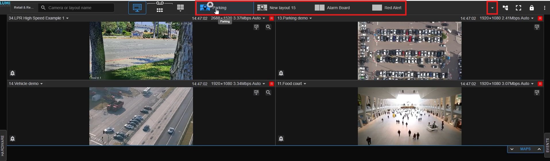Switch to live view monitor mode

tap(137, 8)
